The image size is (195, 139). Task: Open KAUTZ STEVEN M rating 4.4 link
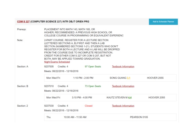[130, 97]
